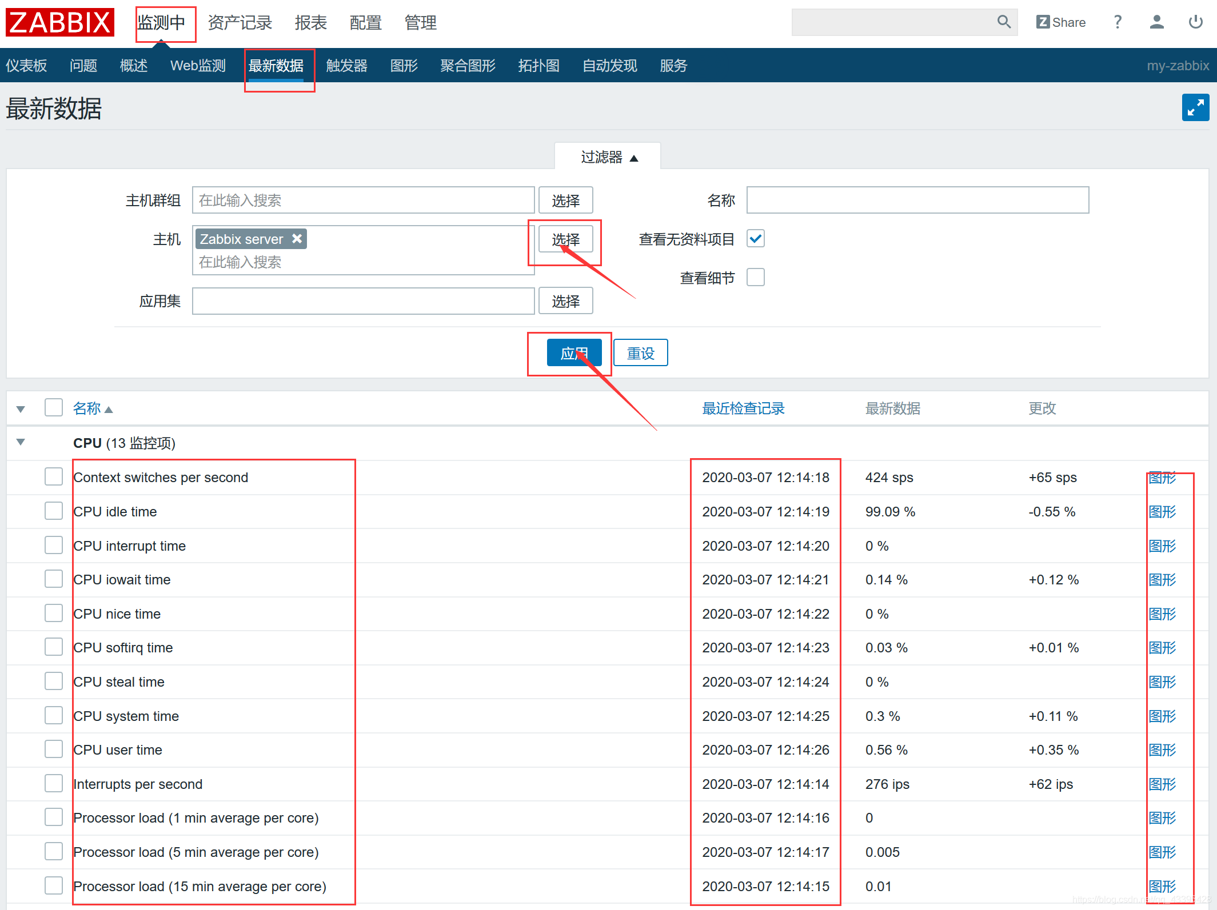Click the 应用 apply button

point(574,353)
